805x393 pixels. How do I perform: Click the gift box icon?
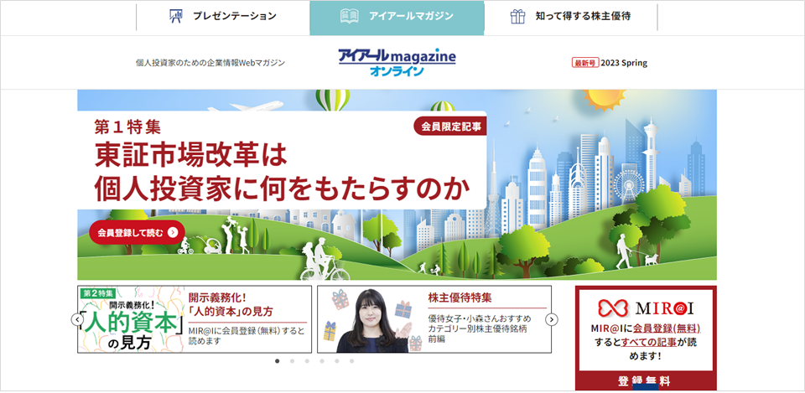pyautogui.click(x=517, y=17)
